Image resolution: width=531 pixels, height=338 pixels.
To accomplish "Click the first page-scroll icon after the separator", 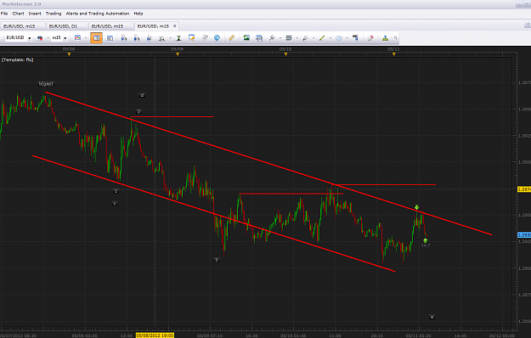I will tap(124, 38).
